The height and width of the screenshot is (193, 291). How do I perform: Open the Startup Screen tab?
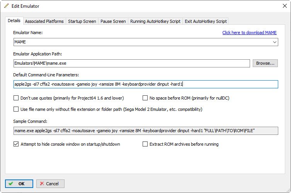tap(82, 21)
